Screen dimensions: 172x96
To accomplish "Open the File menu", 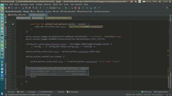I will point(6,4).
